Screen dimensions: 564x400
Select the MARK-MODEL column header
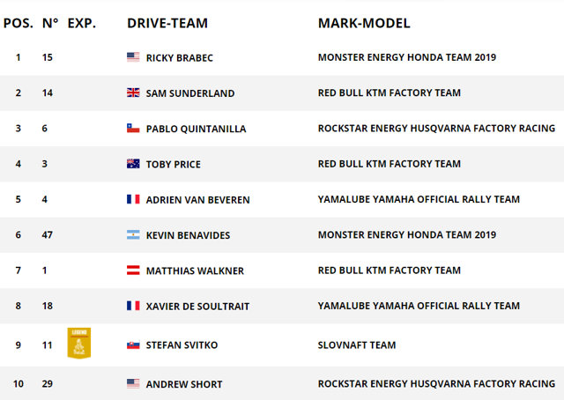coord(364,24)
